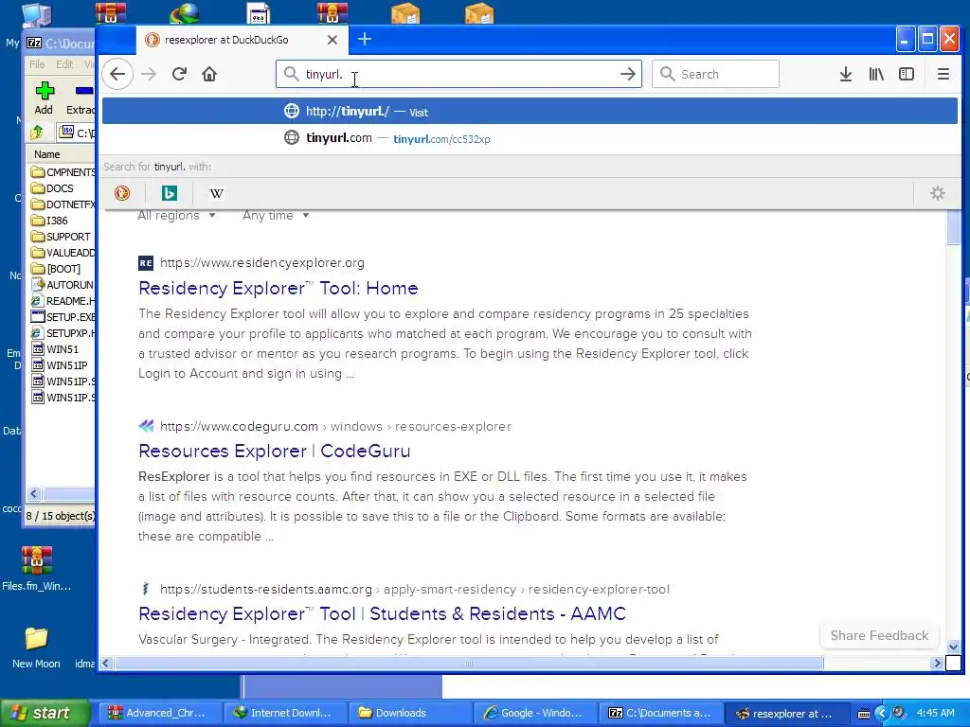Open the New Moon desktop folder

click(36, 647)
